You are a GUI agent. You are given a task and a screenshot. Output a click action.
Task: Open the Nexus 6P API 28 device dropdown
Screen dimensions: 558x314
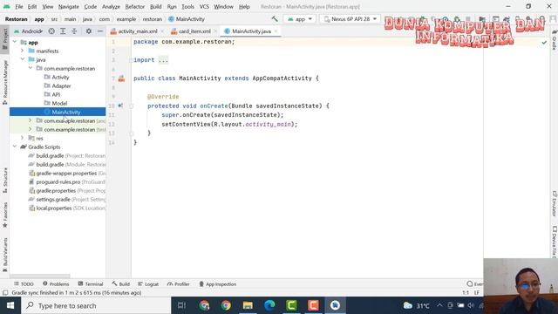click(x=350, y=19)
